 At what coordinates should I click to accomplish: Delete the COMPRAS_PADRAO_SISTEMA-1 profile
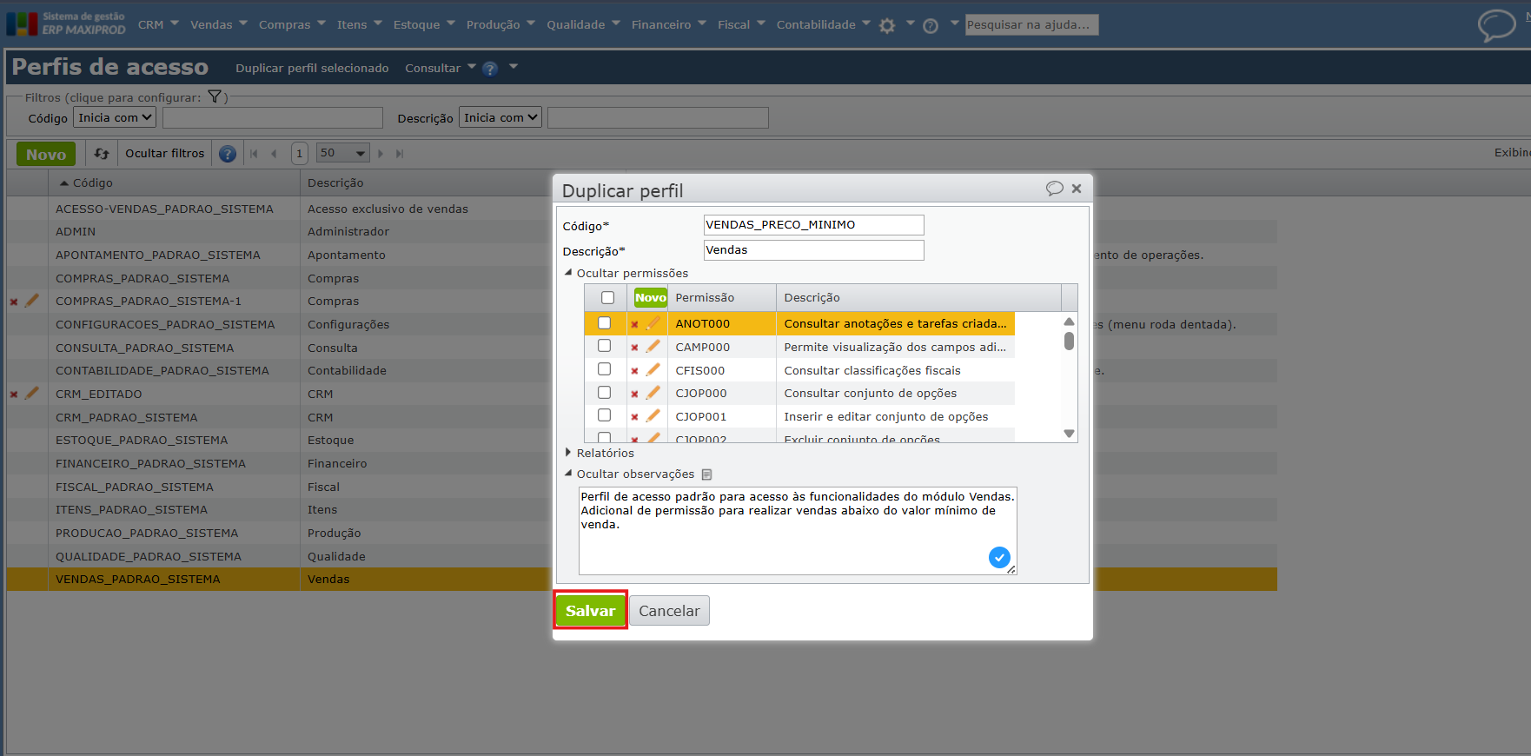click(x=14, y=302)
